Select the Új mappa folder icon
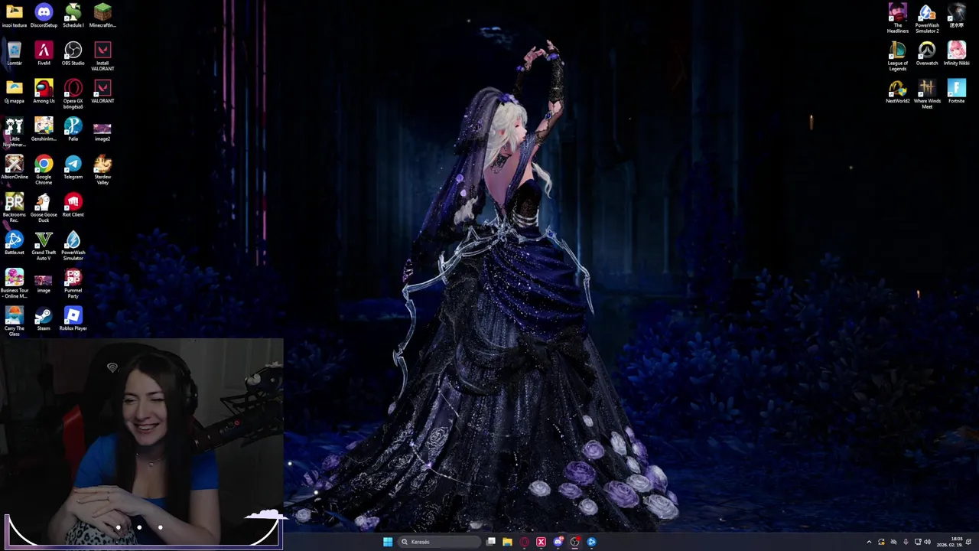The width and height of the screenshot is (979, 551). (x=14, y=91)
